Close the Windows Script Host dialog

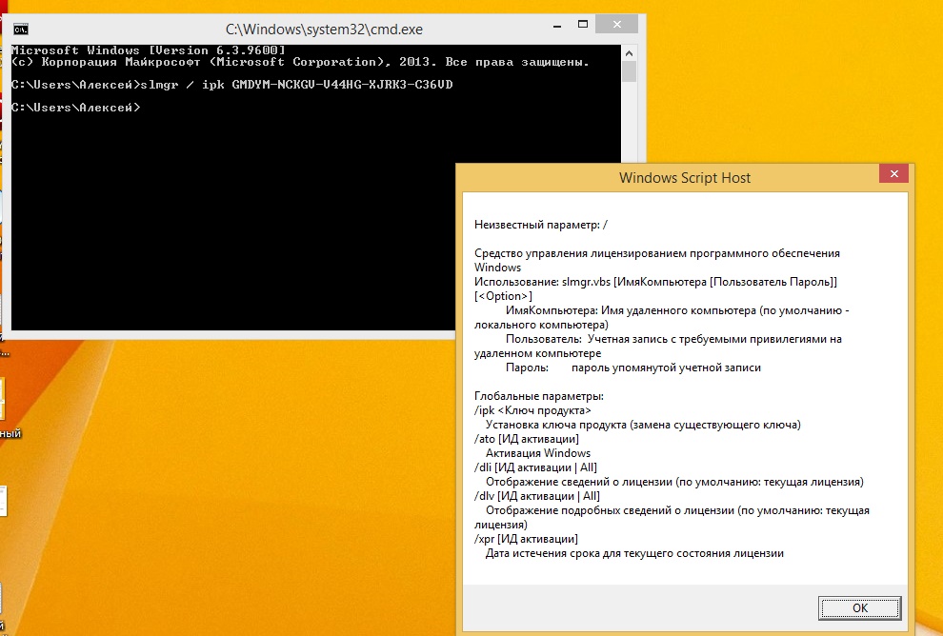click(x=893, y=173)
